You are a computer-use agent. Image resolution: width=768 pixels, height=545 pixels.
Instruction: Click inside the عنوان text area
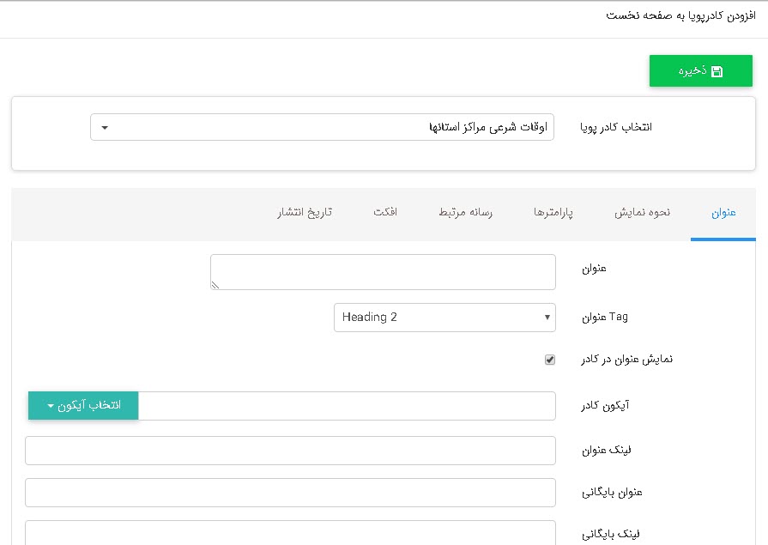pos(383,271)
